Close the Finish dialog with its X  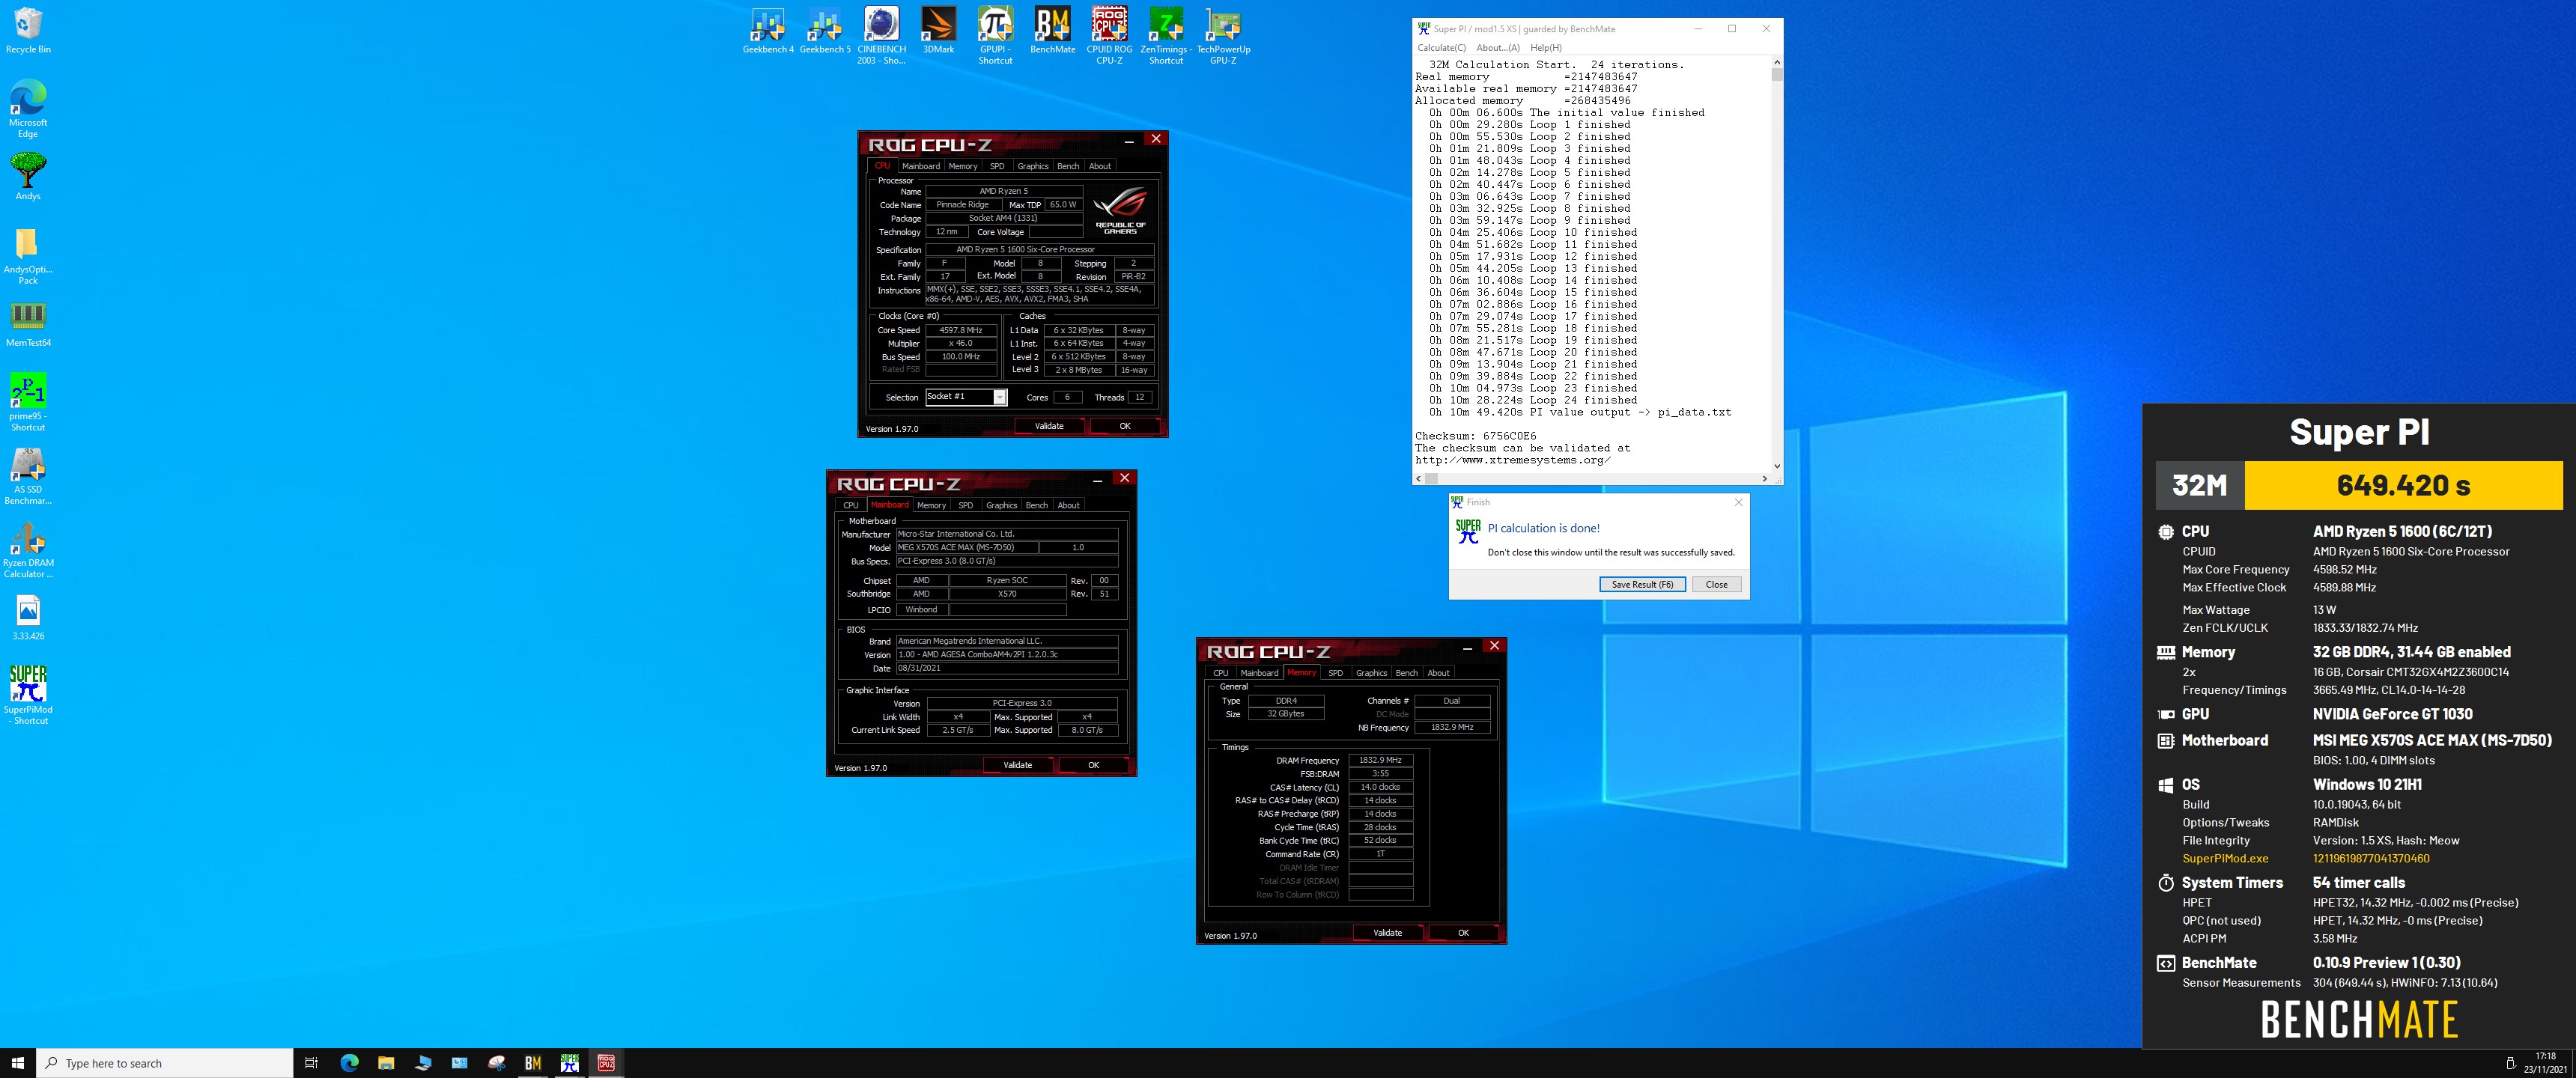point(1738,502)
